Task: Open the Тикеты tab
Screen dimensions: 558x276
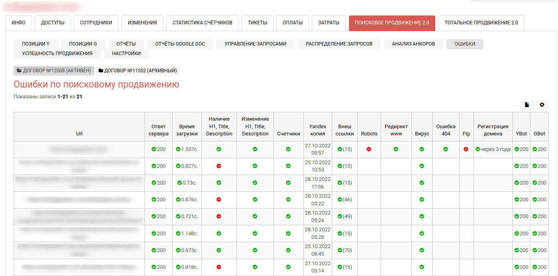Action: (257, 23)
